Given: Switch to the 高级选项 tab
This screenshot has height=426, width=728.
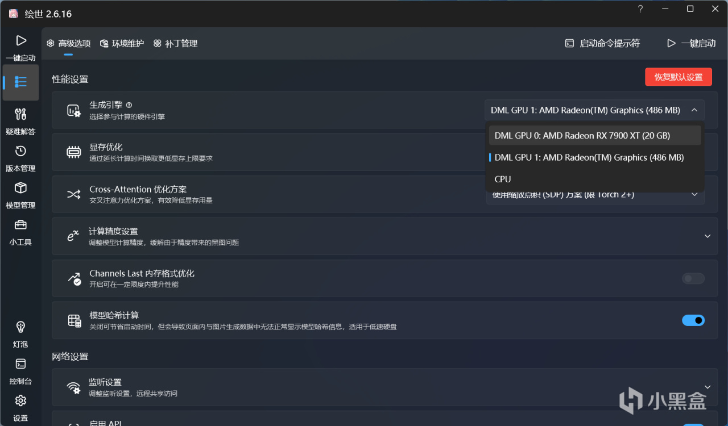Looking at the screenshot, I should [x=68, y=43].
